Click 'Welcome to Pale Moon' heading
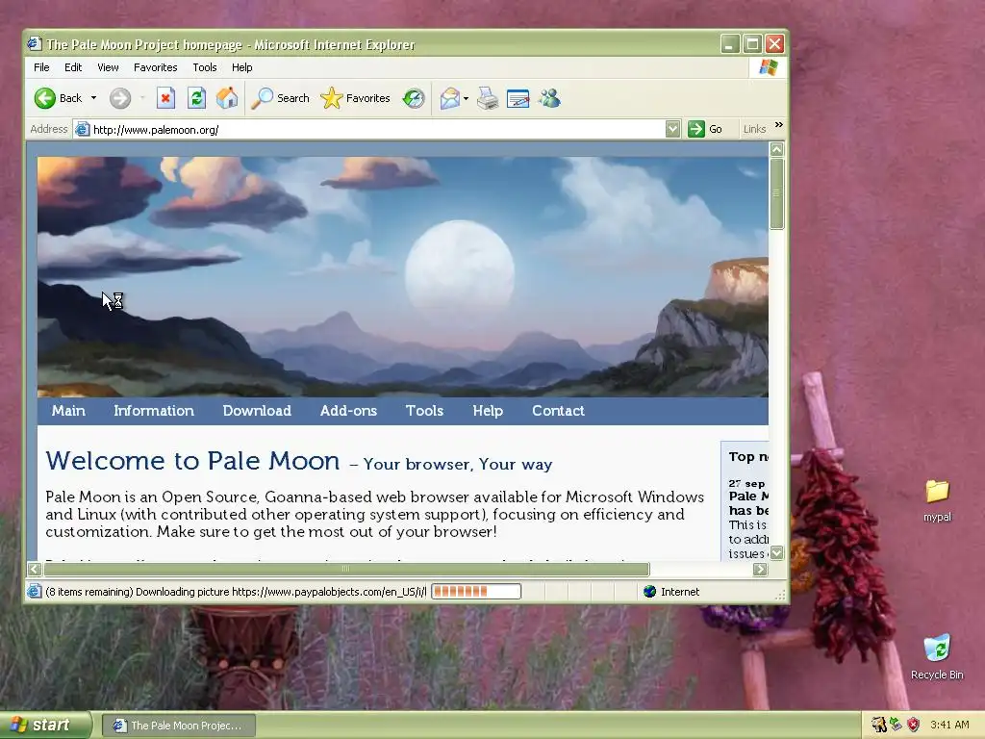 (192, 461)
